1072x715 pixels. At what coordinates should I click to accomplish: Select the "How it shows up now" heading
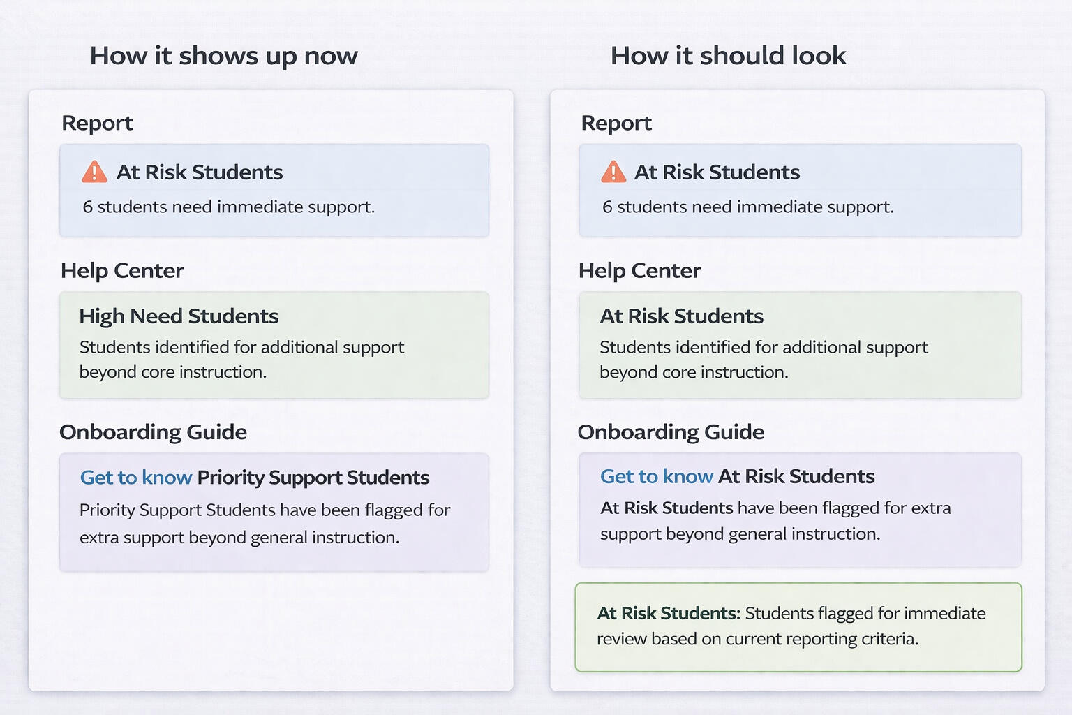tap(223, 56)
